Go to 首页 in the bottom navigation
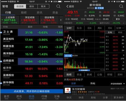Image resolution: width=126 pixels, height=101 pixels. pyautogui.click(x=7, y=97)
